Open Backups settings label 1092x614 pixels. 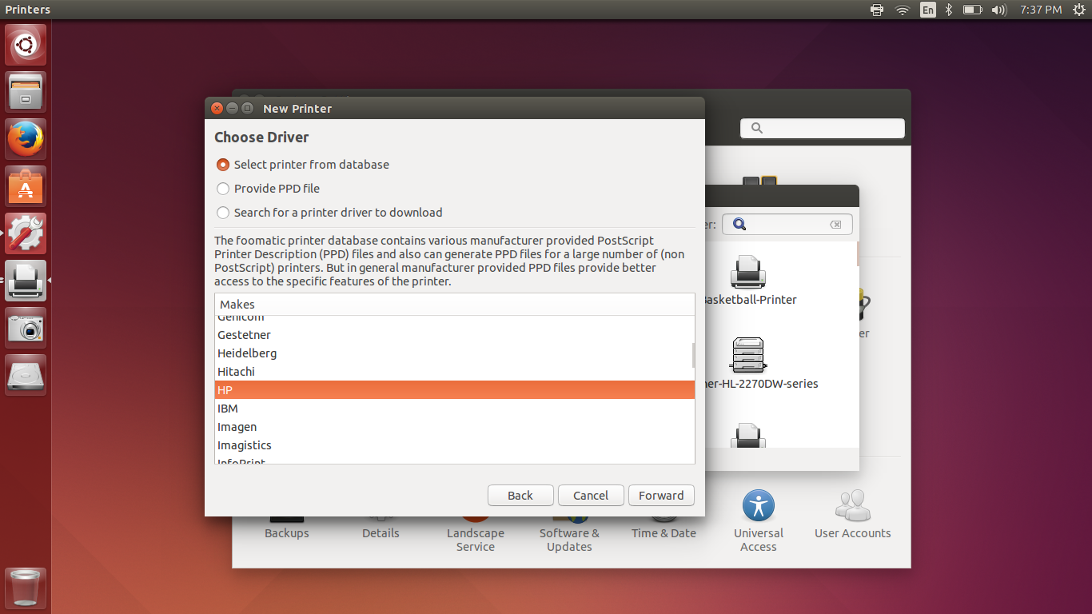pyautogui.click(x=287, y=533)
